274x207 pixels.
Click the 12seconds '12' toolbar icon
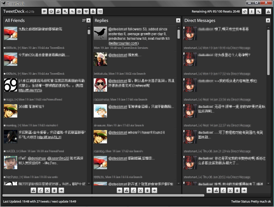point(100,12)
